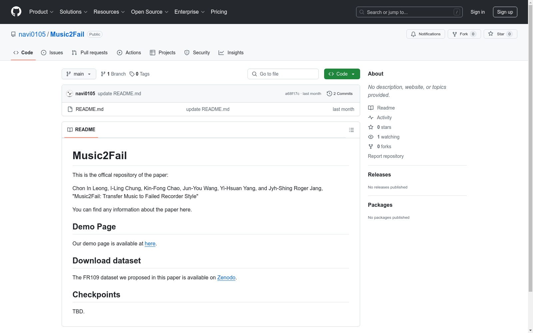Open the navi0105 commit author link
533x333 pixels.
point(85,94)
